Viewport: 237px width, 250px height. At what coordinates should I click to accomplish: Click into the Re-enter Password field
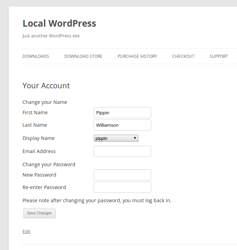pos(122,187)
